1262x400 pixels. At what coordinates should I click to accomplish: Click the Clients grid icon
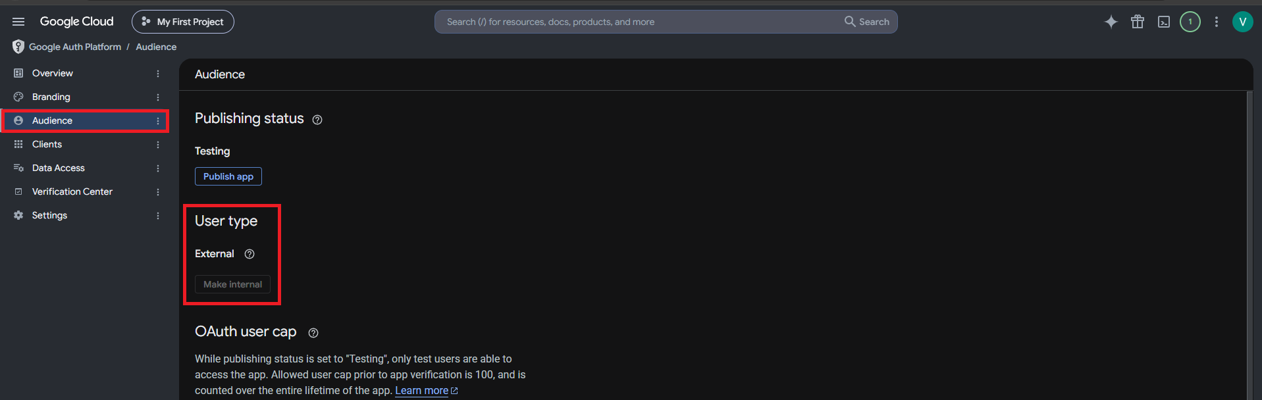point(18,144)
